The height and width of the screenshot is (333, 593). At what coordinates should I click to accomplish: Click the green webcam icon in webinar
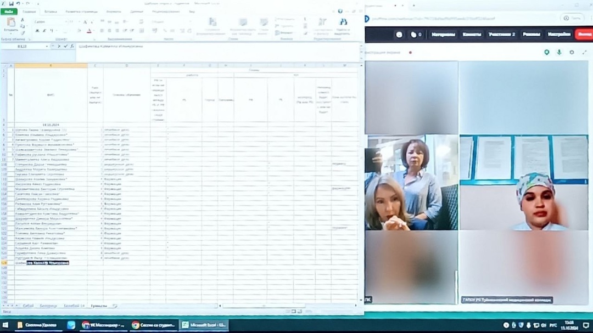(546, 53)
